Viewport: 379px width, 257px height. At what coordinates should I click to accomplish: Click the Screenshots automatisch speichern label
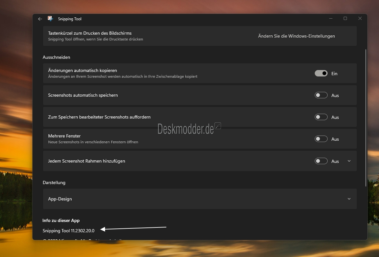click(x=83, y=95)
